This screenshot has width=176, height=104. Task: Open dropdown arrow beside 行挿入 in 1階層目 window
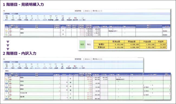click(x=16, y=18)
